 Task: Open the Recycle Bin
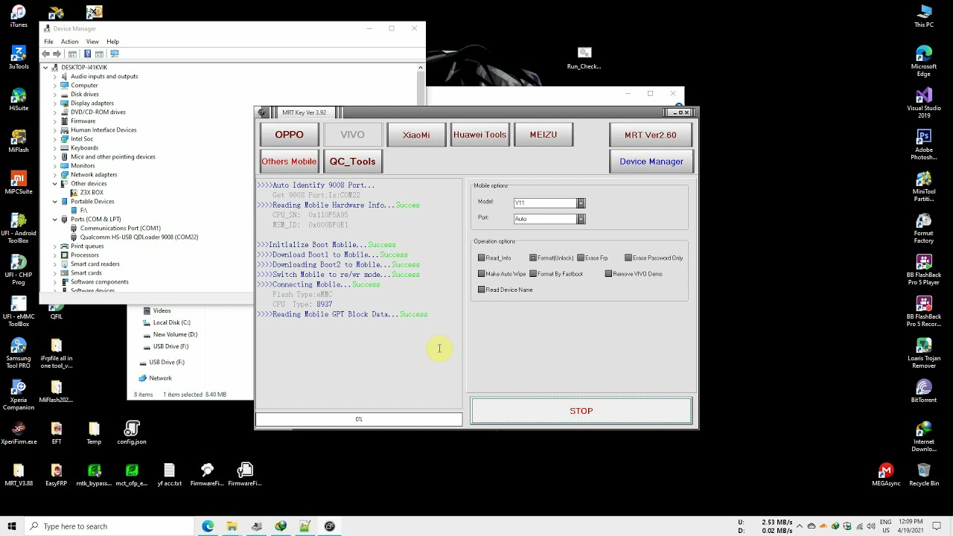click(924, 475)
